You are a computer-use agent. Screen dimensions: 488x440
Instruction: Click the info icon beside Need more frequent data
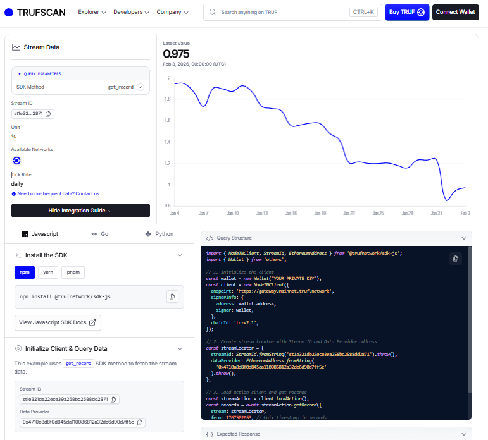click(14, 194)
